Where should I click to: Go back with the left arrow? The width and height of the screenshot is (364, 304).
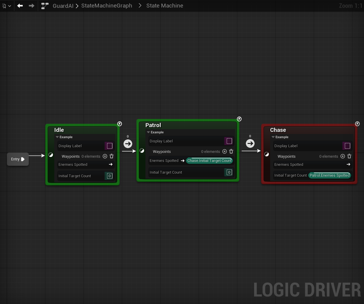point(20,6)
